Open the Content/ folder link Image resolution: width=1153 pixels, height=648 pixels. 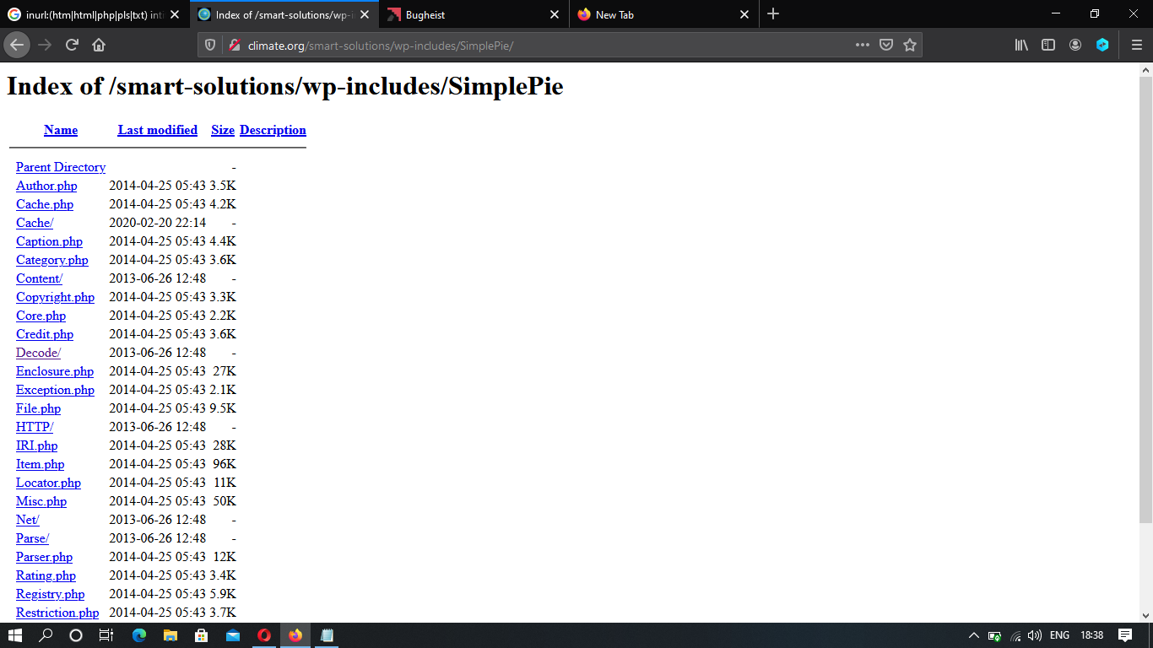(x=39, y=278)
